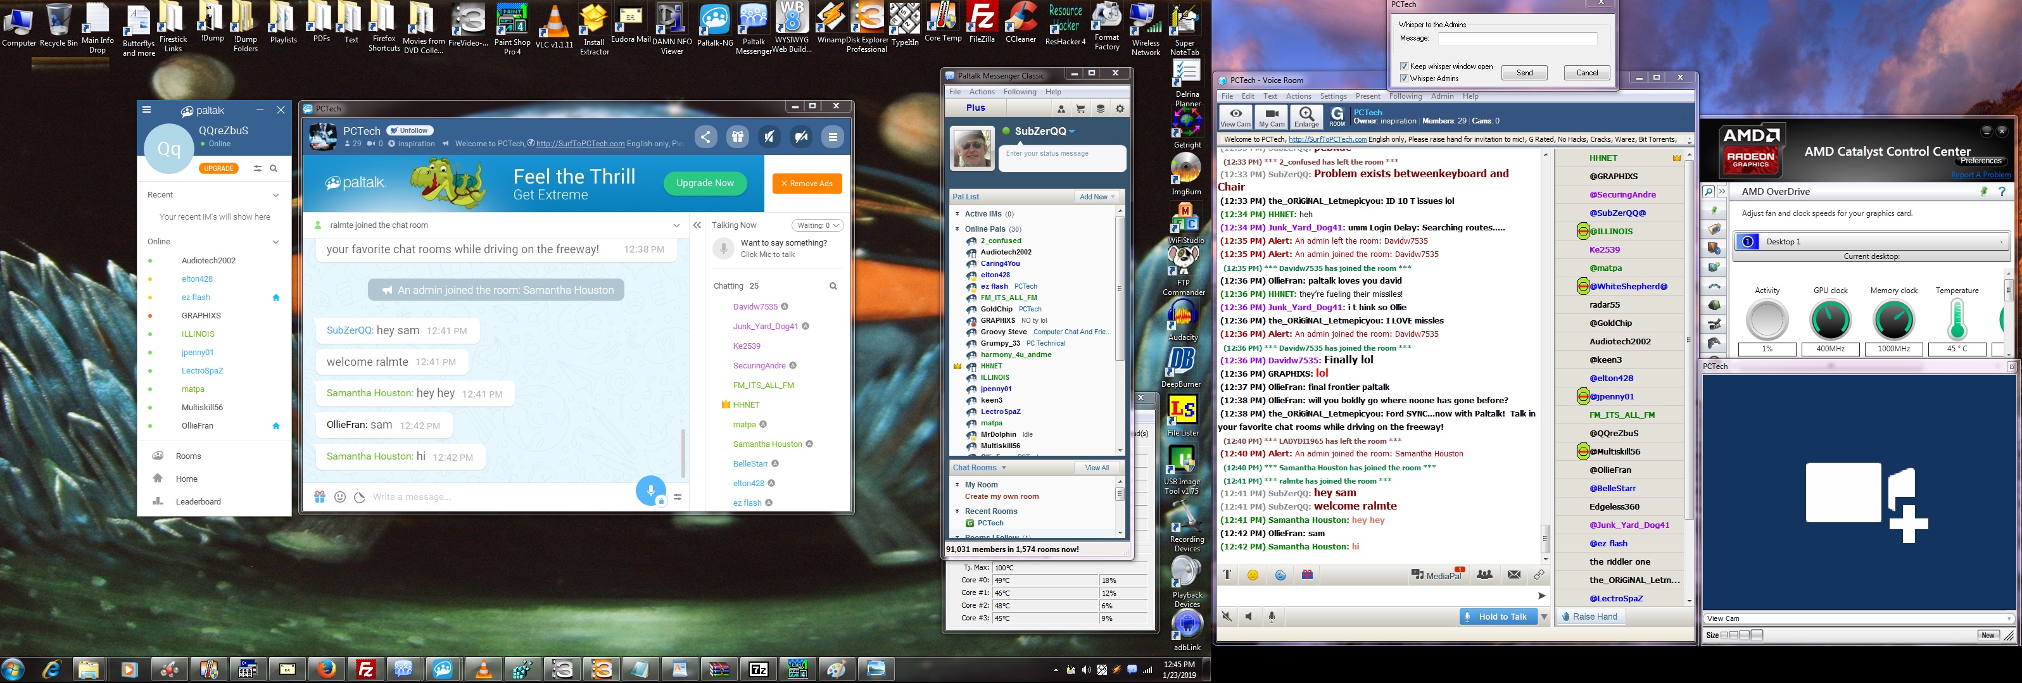This screenshot has width=2022, height=683.
Task: Open the Desktop 1 dropdown in AMD OverDrive
Action: (x=1871, y=242)
